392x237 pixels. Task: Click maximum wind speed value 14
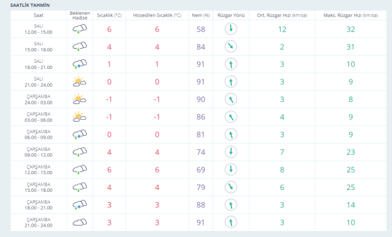[x=350, y=205]
